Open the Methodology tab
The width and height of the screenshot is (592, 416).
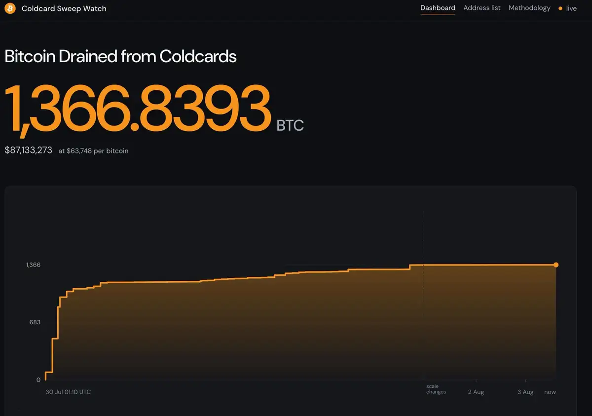pos(529,8)
